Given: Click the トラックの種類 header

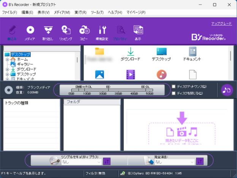Looking at the screenshot, I should pyautogui.click(x=17, y=103).
